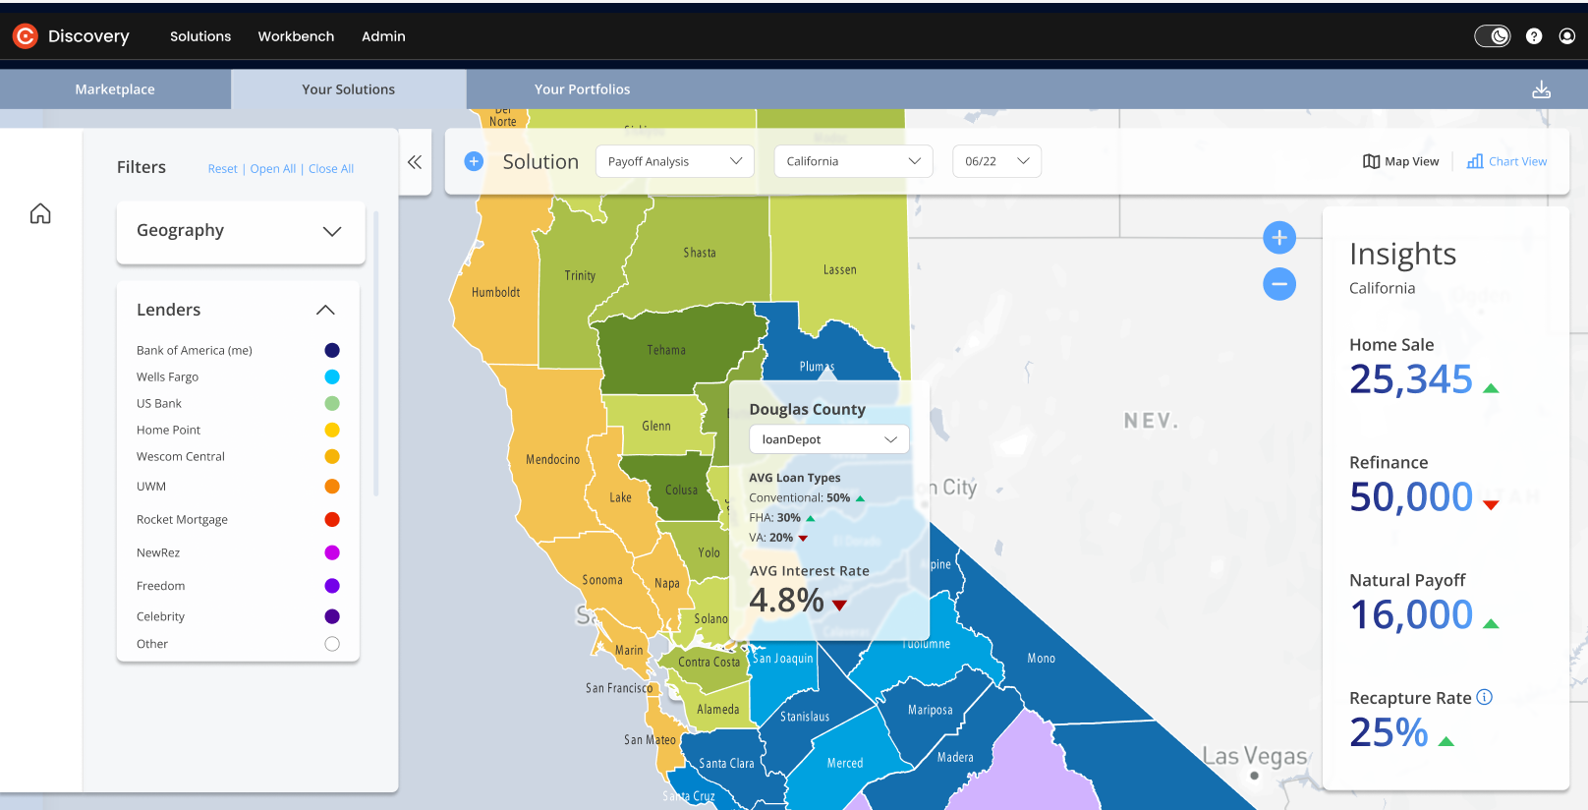Viewport: 1588px width, 810px height.
Task: Switch to Map View
Action: coord(1400,161)
